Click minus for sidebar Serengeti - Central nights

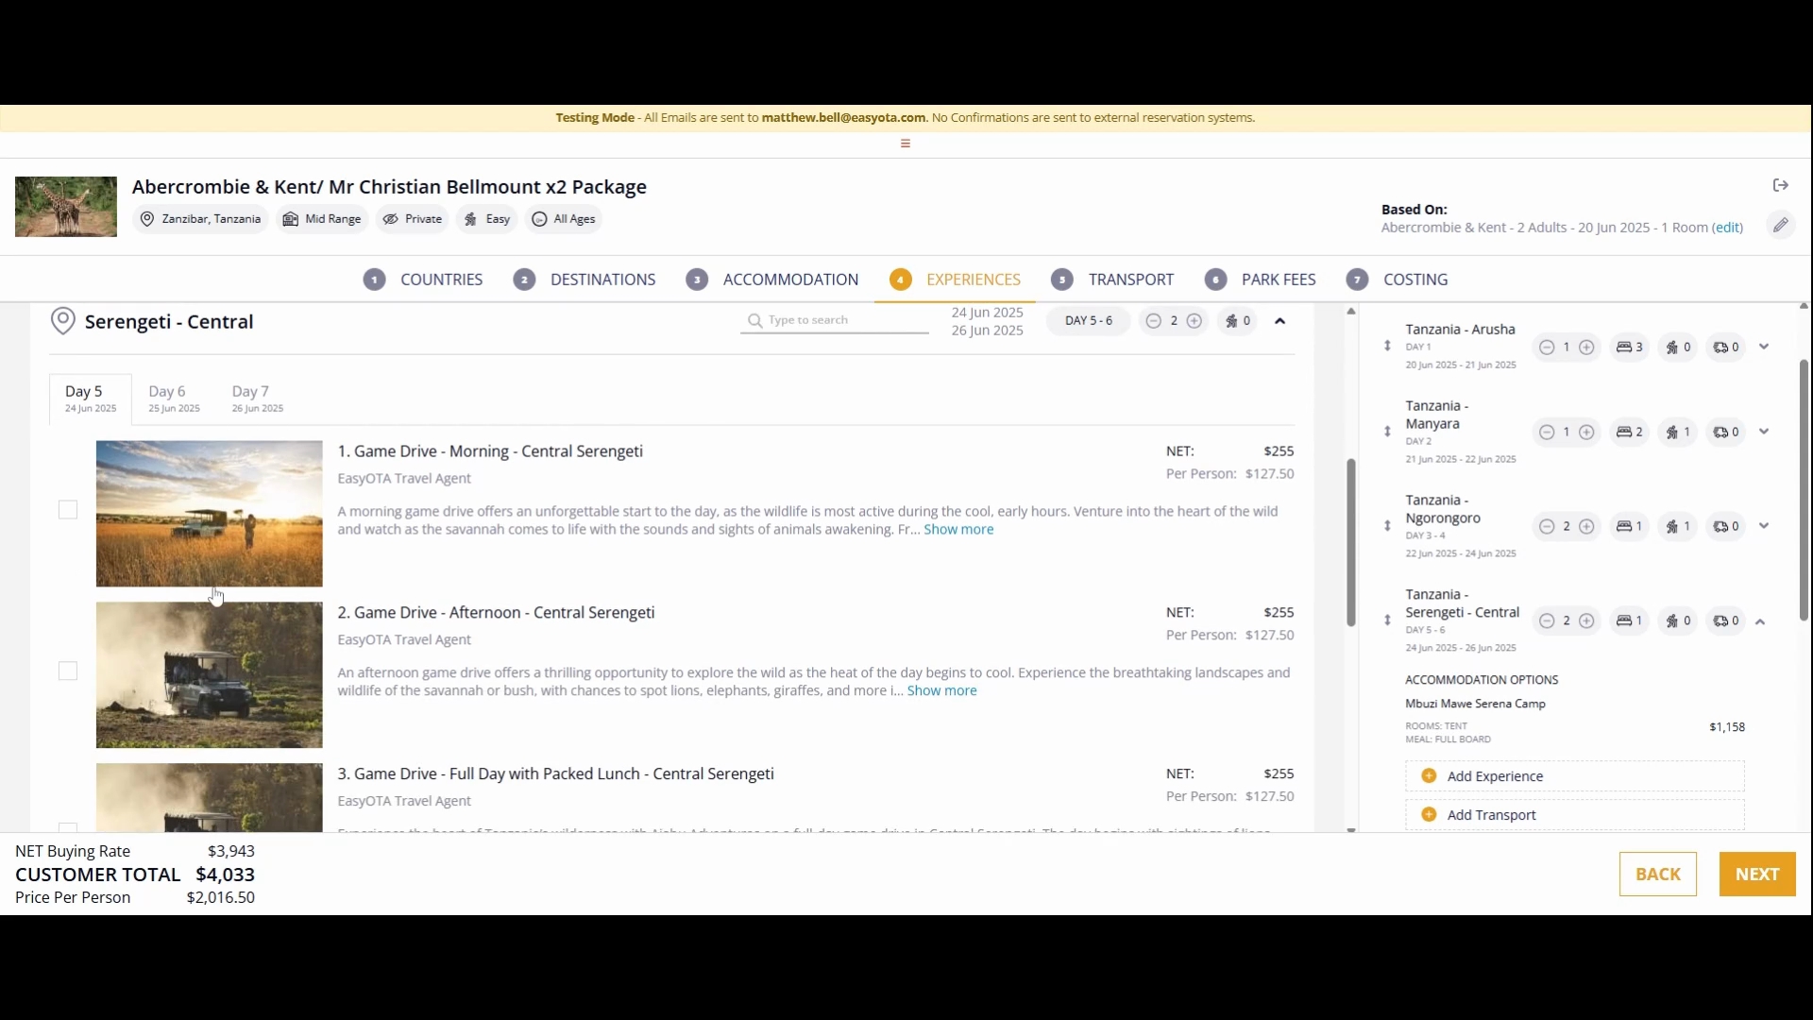point(1547,620)
